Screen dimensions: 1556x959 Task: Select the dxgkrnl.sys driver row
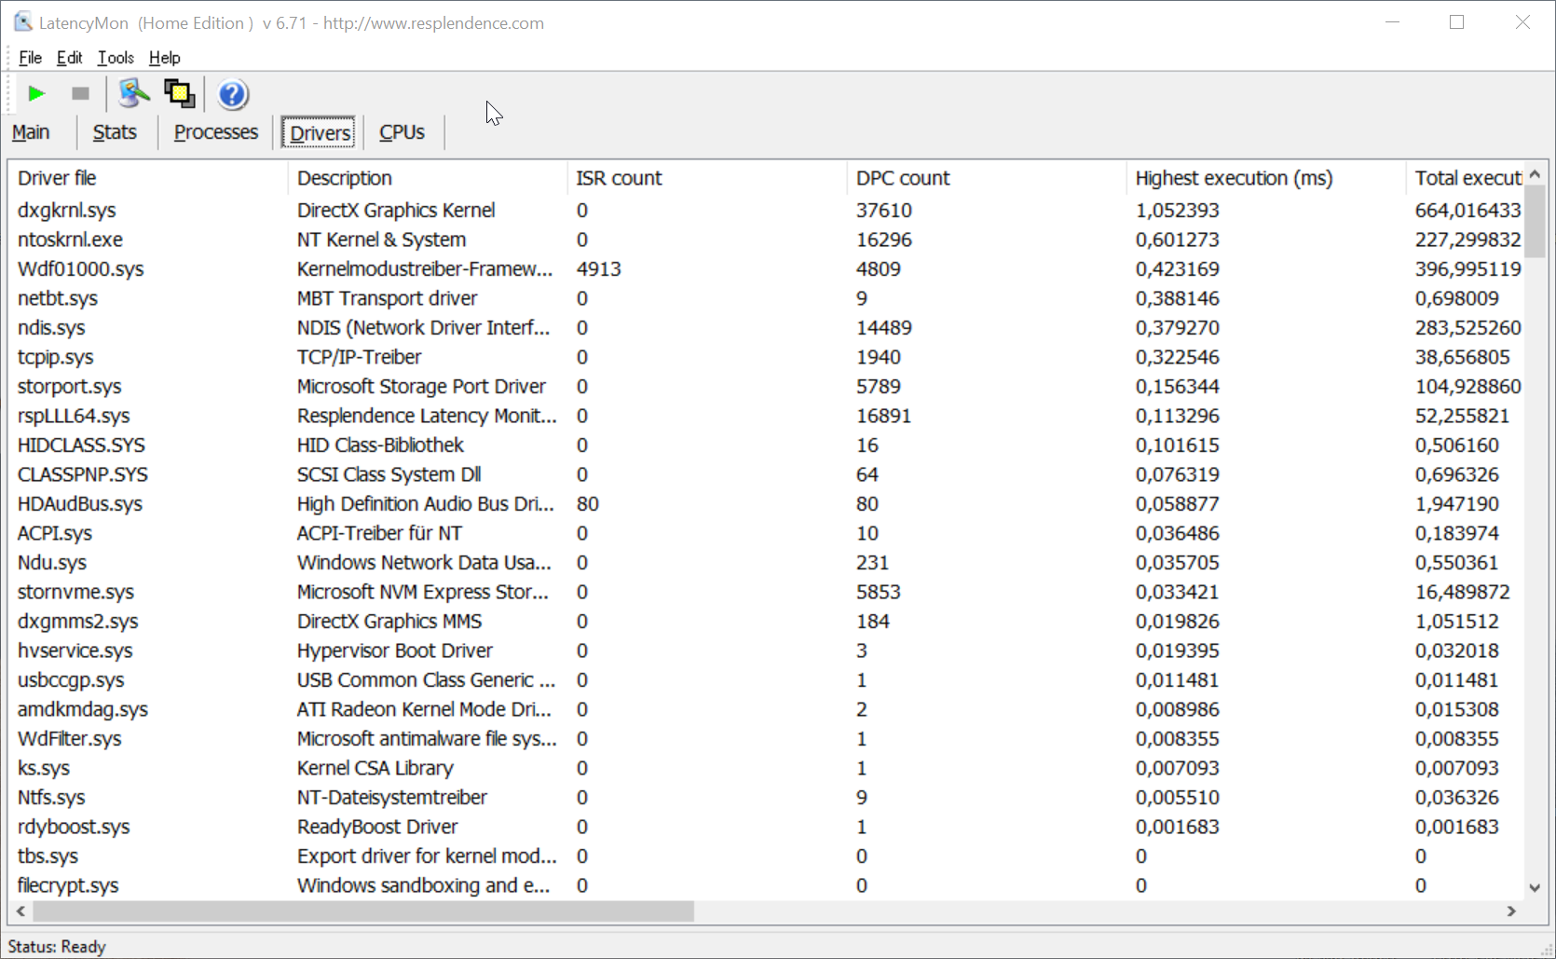(x=67, y=211)
